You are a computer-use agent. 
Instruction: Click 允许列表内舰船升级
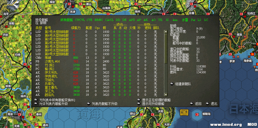(x=53, y=104)
